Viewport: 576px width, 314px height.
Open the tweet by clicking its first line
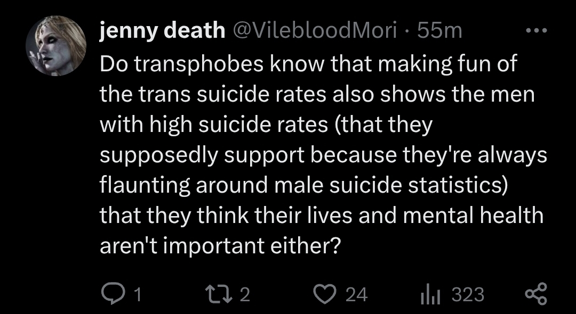(308, 65)
